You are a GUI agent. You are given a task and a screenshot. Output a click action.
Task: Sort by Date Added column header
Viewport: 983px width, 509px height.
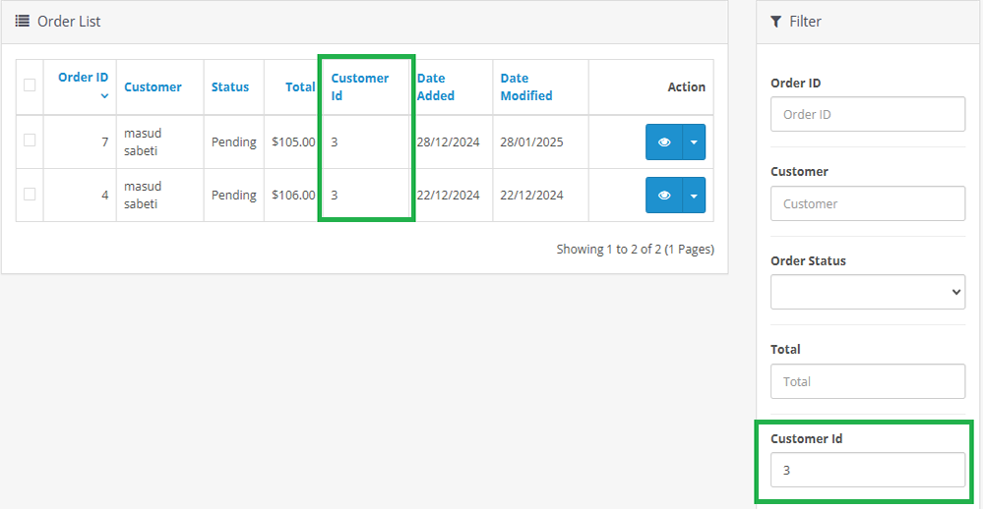click(435, 86)
